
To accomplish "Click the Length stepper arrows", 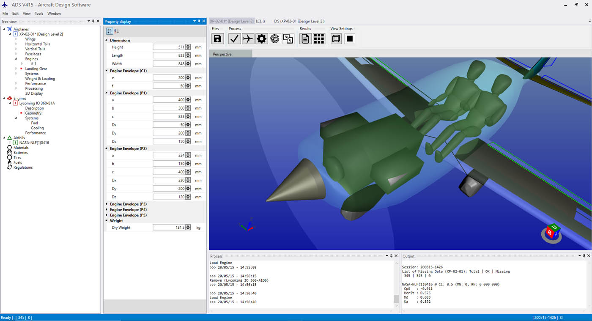I will pos(188,55).
